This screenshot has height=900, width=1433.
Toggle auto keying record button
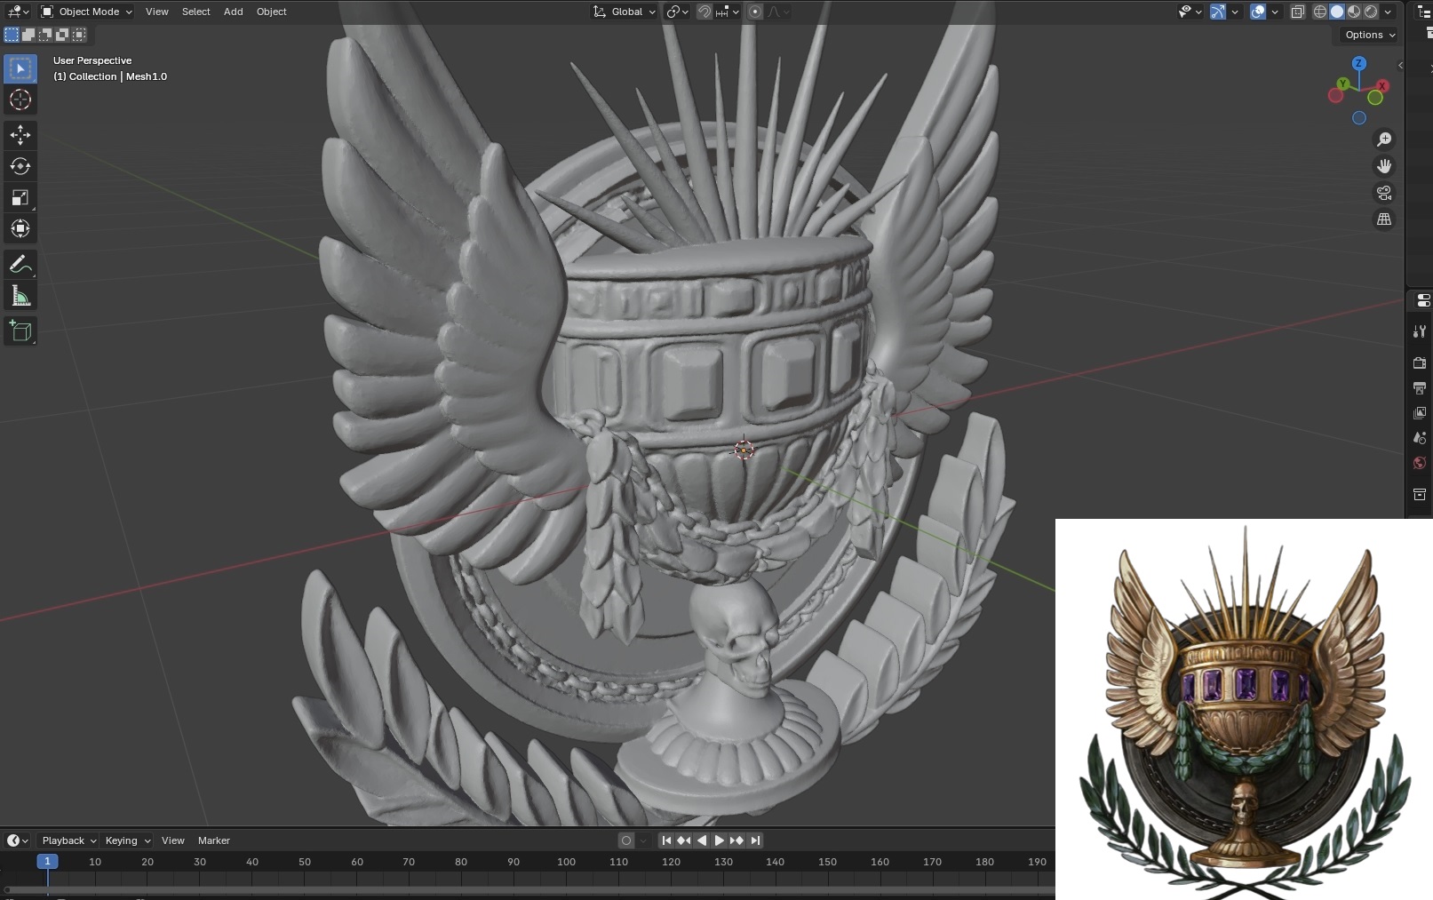point(626,840)
